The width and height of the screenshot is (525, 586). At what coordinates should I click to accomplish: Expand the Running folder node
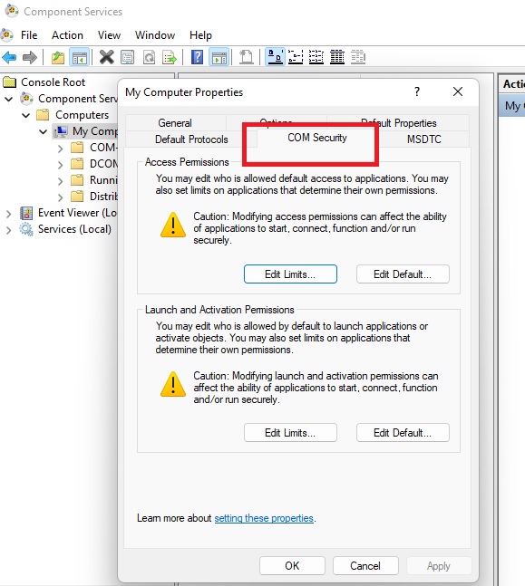click(x=60, y=181)
